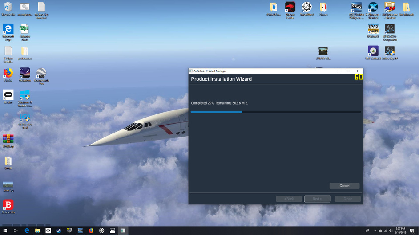Image resolution: width=419 pixels, height=235 pixels.
Task: Select the WinRAR archive icon on desktop
Action: [8, 141]
